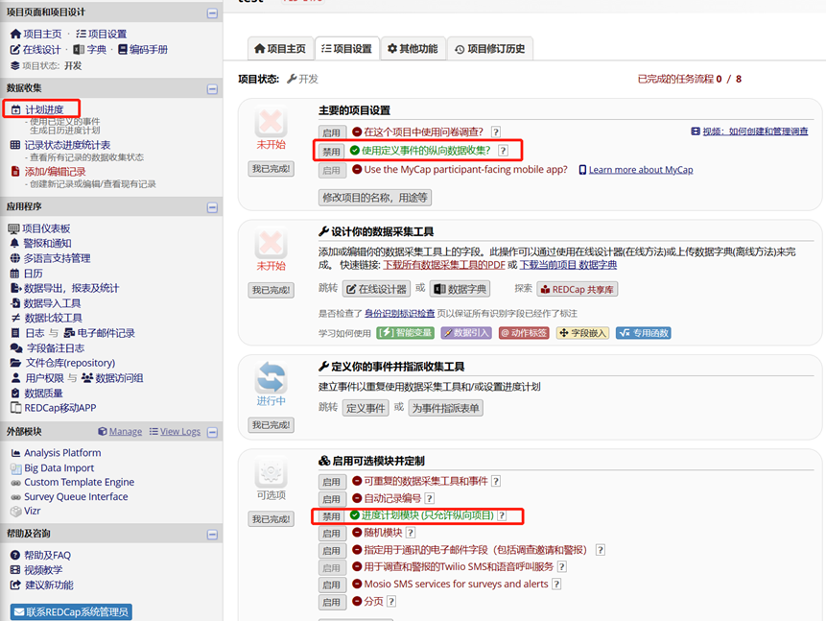Screen dimensions: 826x621
Task: Enable 随机模块 option
Action: pos(331,534)
